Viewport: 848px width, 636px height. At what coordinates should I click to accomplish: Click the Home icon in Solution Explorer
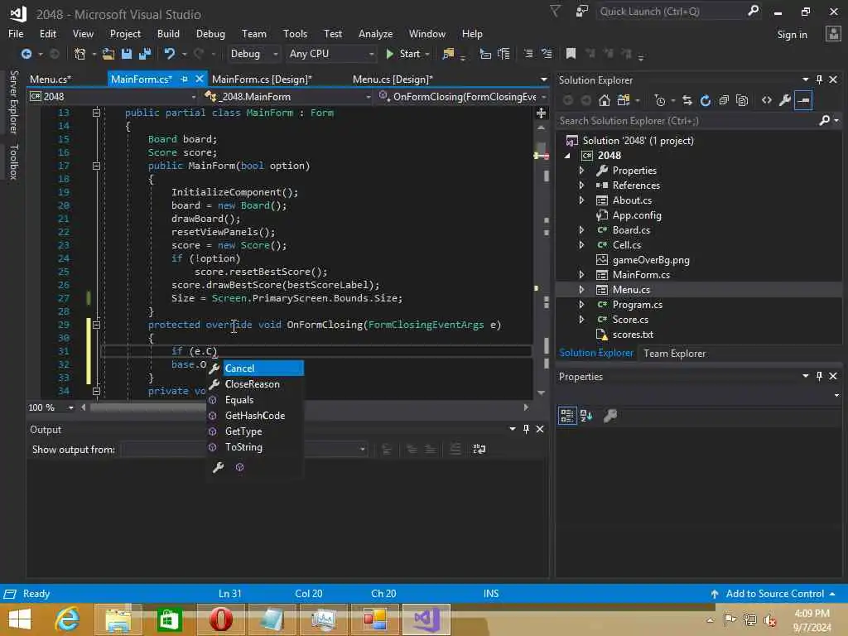(x=604, y=100)
